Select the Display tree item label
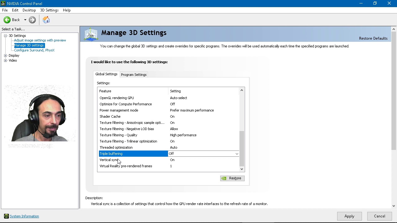397x223 pixels. tap(14, 55)
